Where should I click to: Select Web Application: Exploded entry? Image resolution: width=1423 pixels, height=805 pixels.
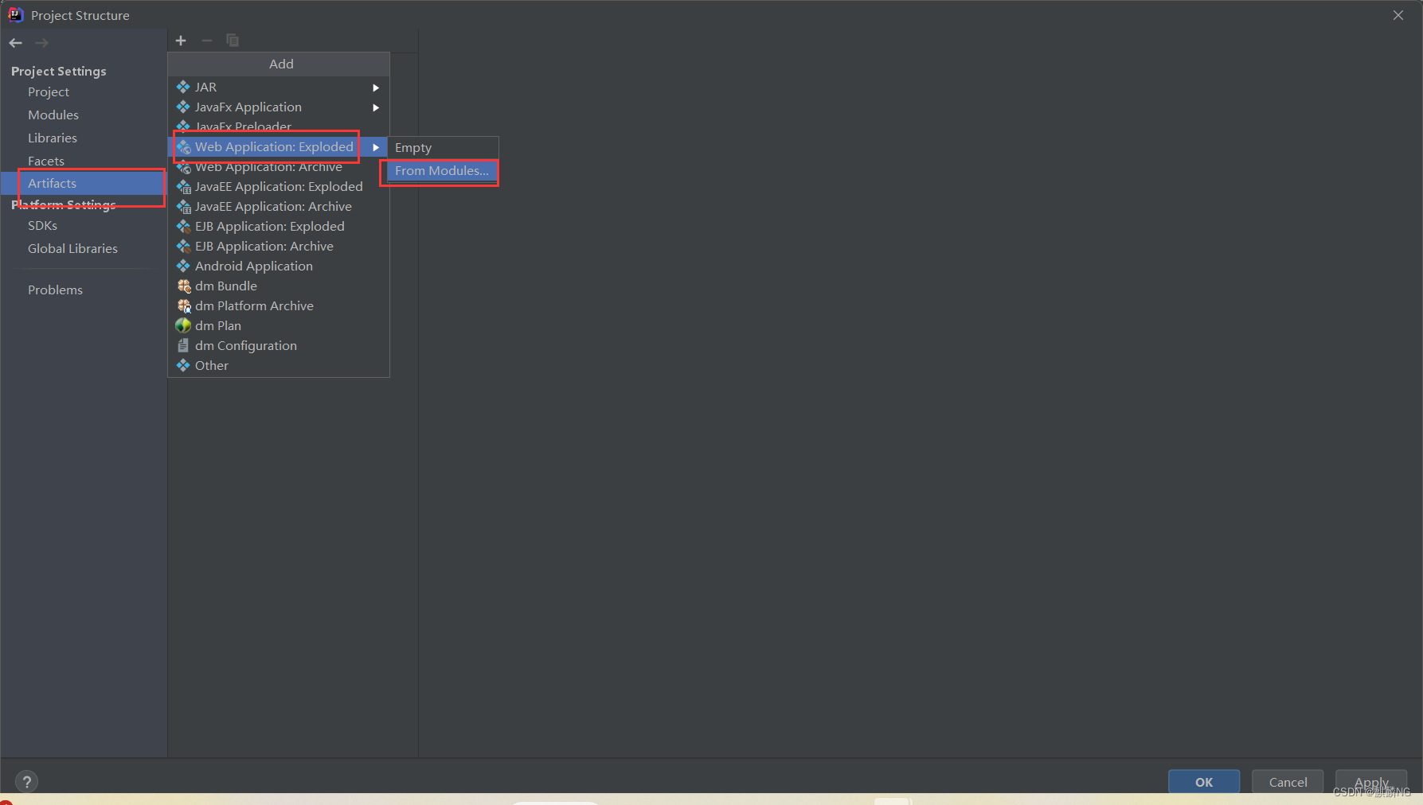coord(279,146)
